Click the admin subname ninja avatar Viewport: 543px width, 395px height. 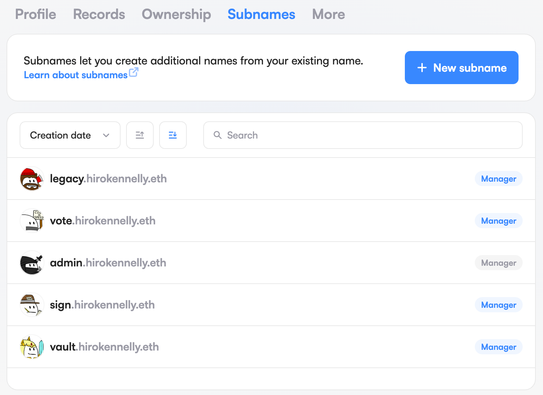[32, 263]
